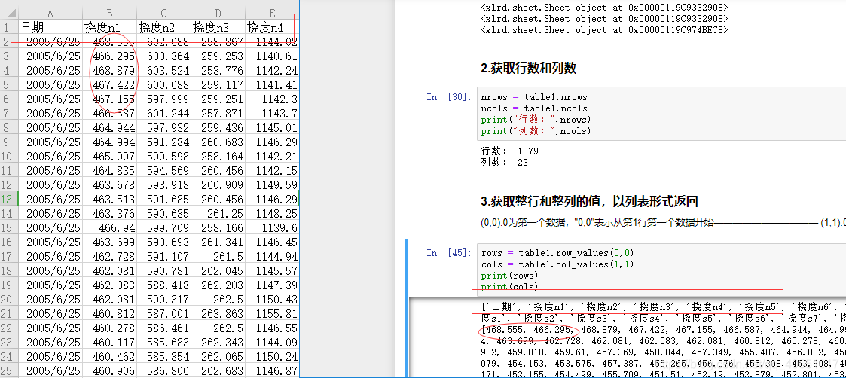Viewport: 846px width, 378px height.
Task: Click the heading 2.获取行数和列数
Action: tap(528, 69)
